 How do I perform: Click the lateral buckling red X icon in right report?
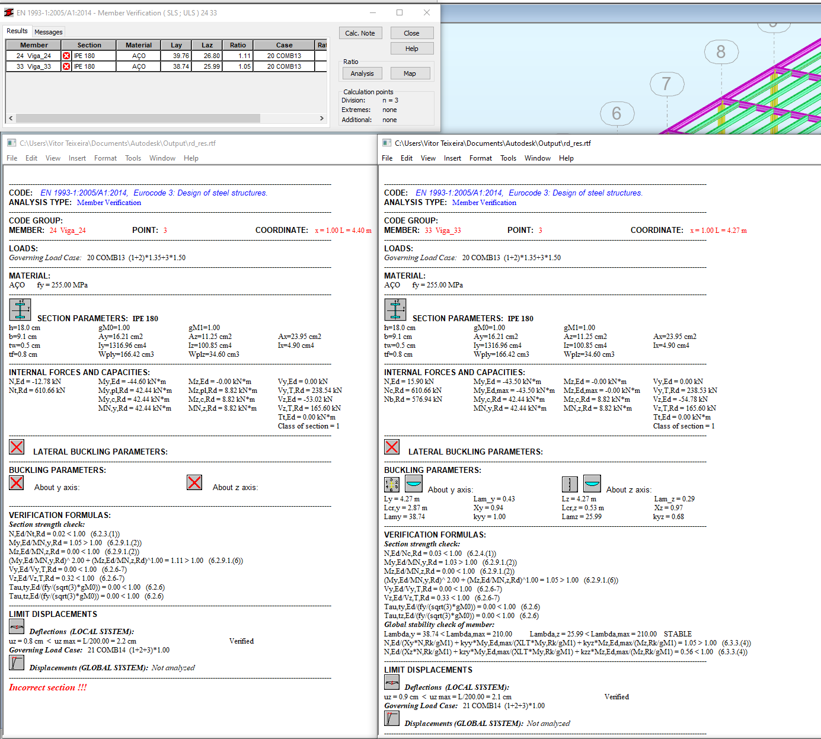[x=392, y=447]
